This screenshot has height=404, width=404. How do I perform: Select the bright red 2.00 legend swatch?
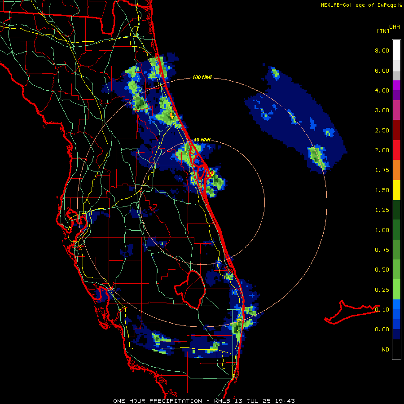point(396,150)
